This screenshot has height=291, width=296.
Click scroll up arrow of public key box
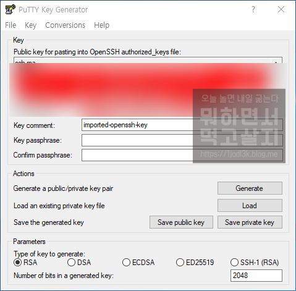276,61
